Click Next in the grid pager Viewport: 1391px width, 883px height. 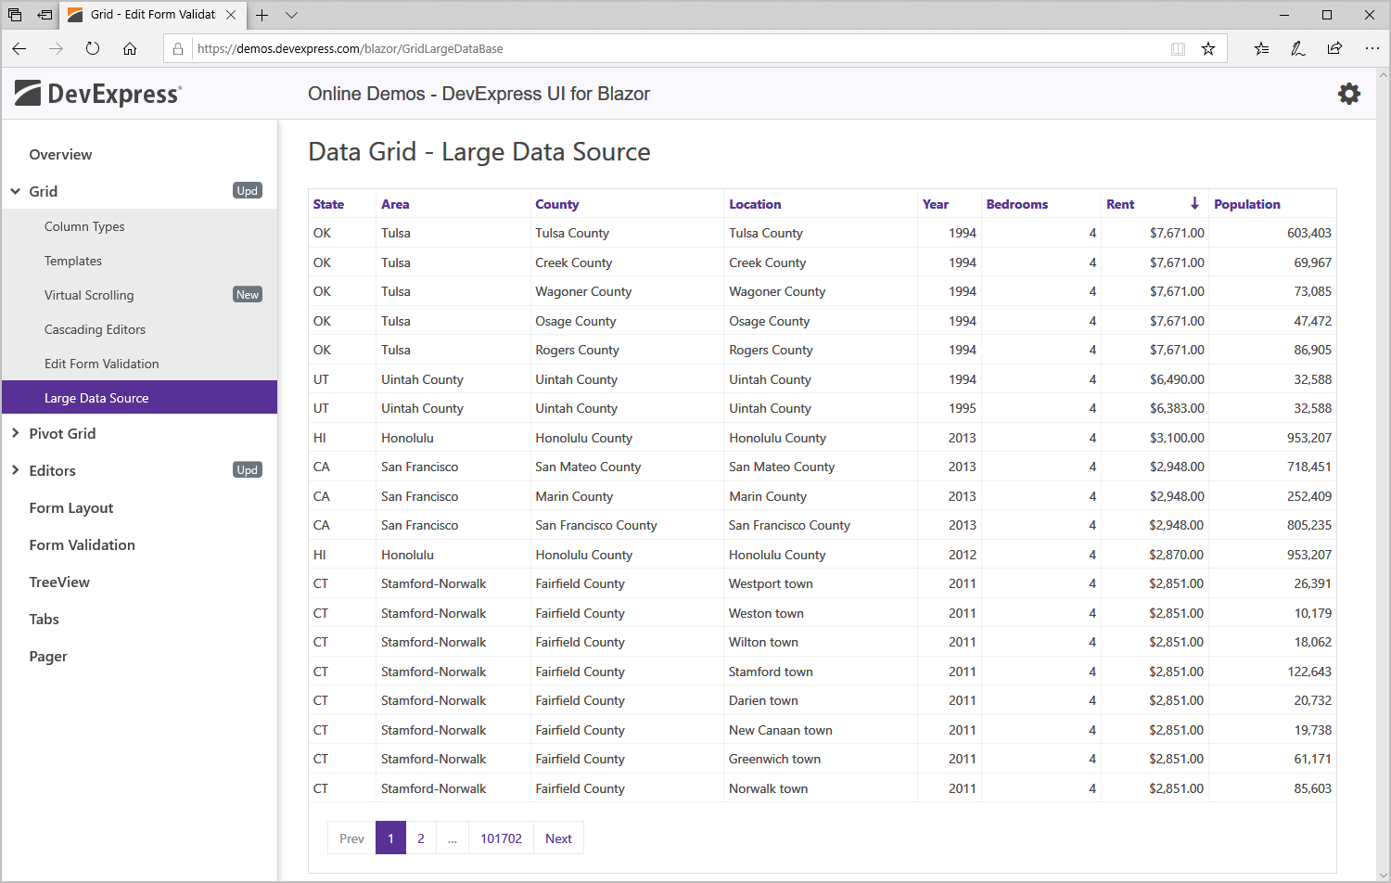click(x=558, y=838)
